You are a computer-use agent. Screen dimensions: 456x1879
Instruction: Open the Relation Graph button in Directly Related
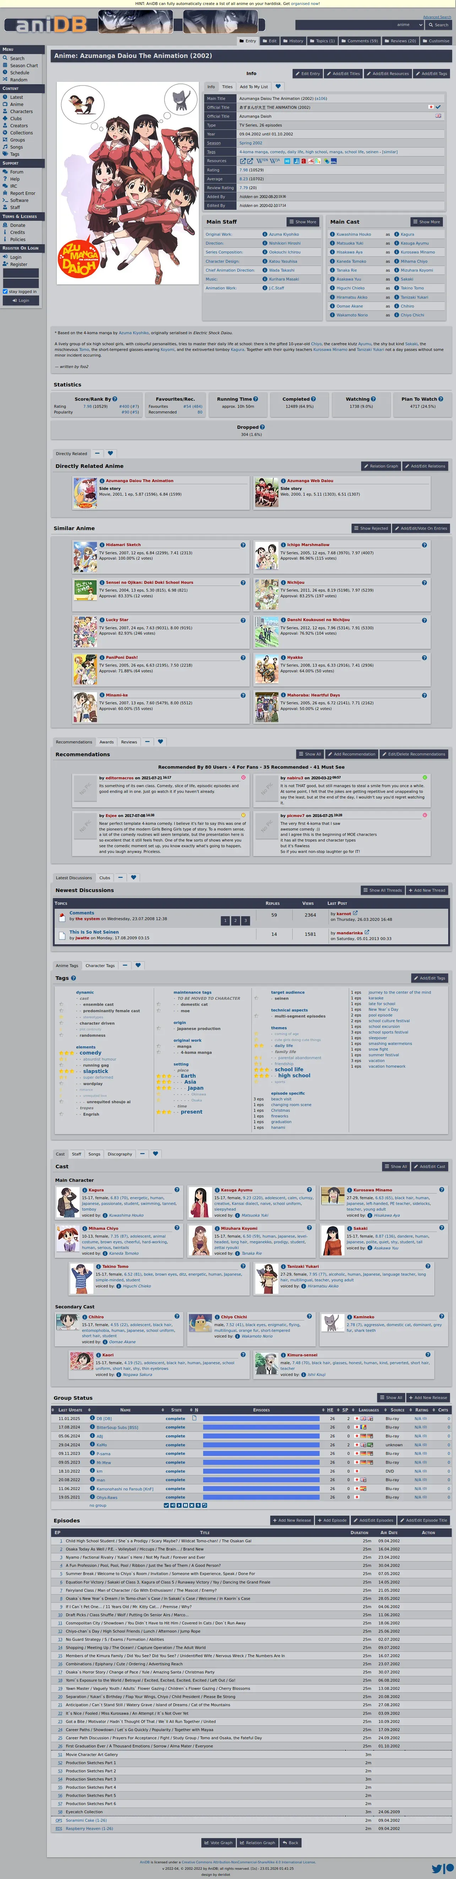coord(381,466)
